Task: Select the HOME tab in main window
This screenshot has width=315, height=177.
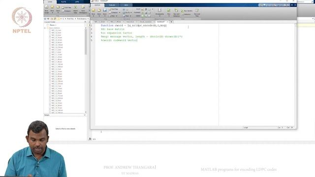Action: coord(50,2)
